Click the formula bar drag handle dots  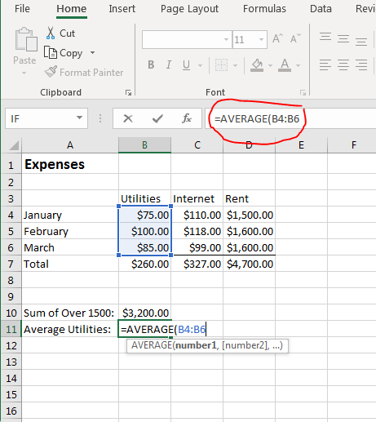(x=100, y=118)
